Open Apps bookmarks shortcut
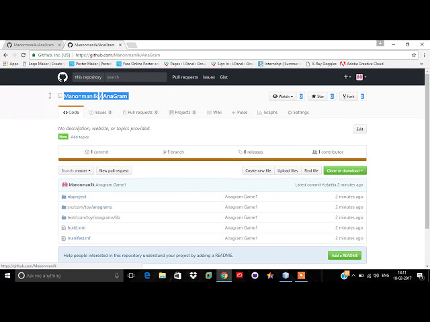 (11, 64)
